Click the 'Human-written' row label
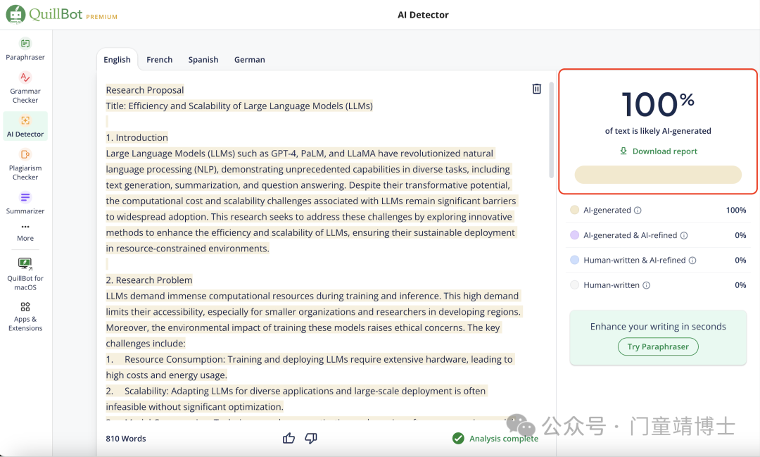Viewport: 760px width, 457px height. click(x=612, y=285)
